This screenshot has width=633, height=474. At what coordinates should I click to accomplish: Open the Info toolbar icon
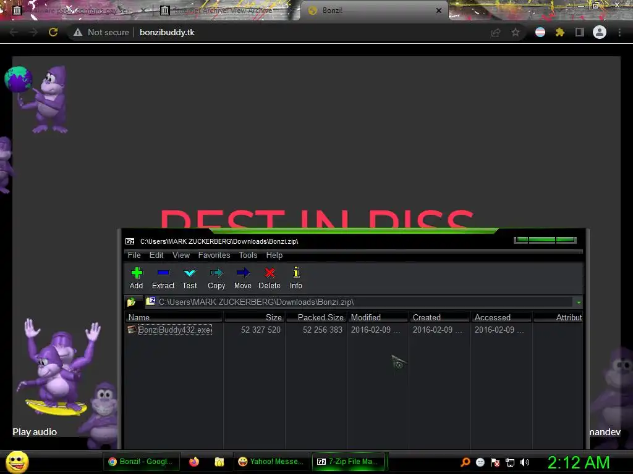296,278
